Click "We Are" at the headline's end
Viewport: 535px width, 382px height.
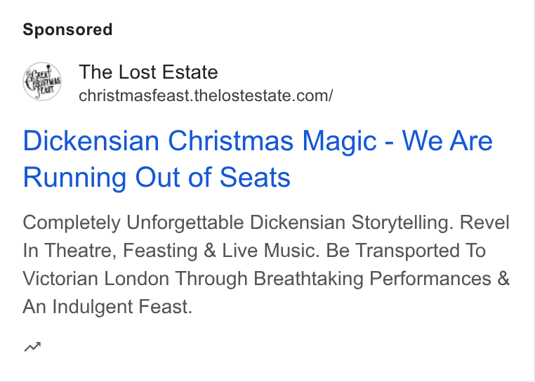447,140
